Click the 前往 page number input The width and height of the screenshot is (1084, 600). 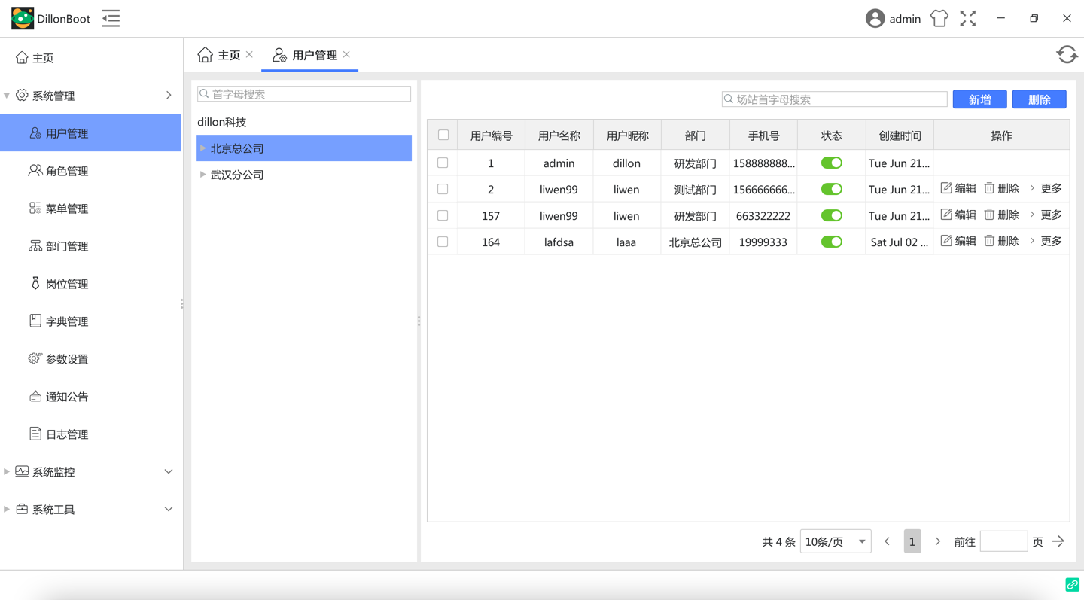(1003, 541)
